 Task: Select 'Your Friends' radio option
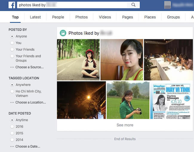coord(12,50)
